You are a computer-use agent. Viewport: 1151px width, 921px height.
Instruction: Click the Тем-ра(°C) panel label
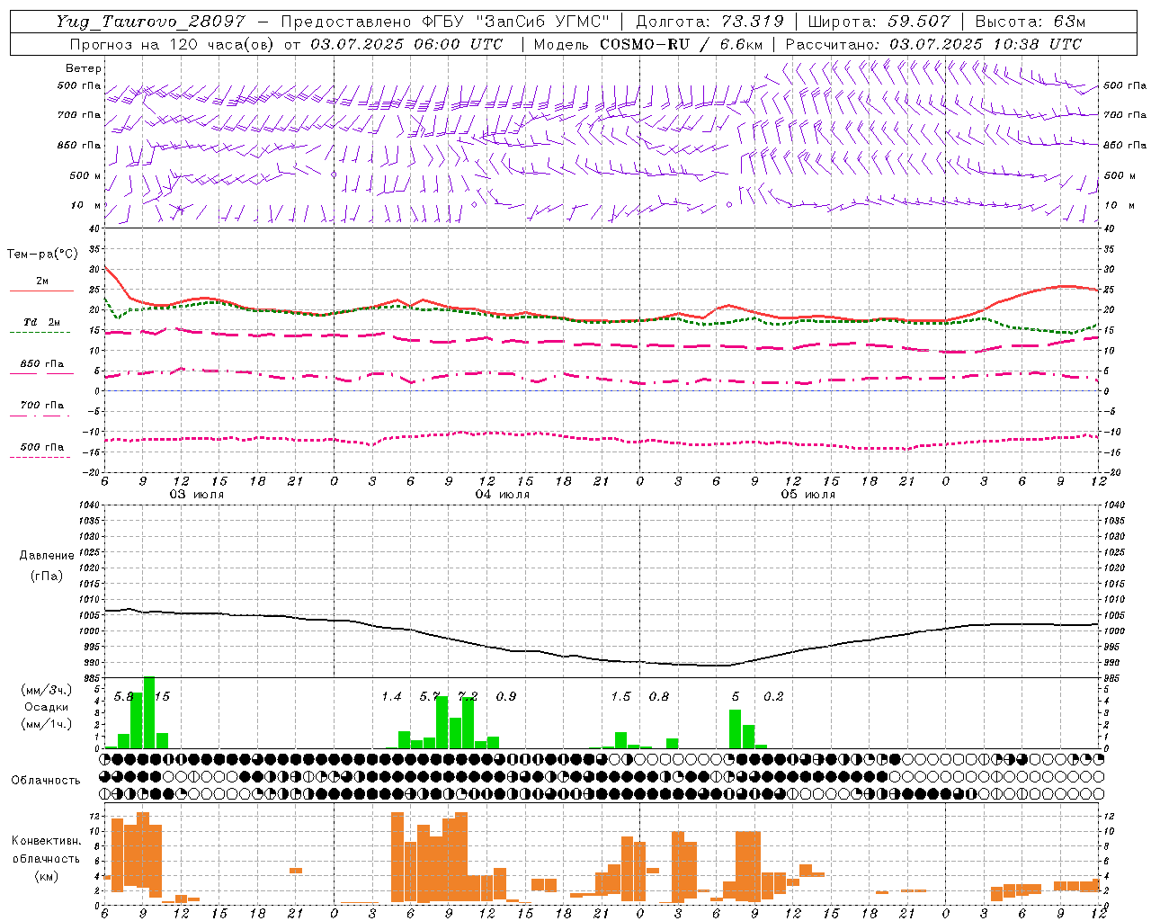[x=42, y=255]
